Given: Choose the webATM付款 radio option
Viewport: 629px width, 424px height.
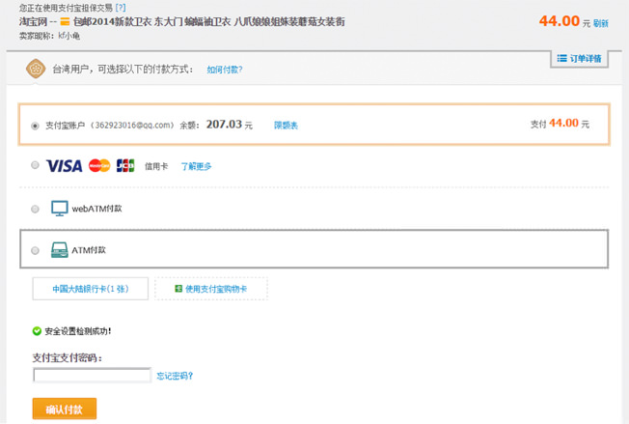Looking at the screenshot, I should pos(36,209).
